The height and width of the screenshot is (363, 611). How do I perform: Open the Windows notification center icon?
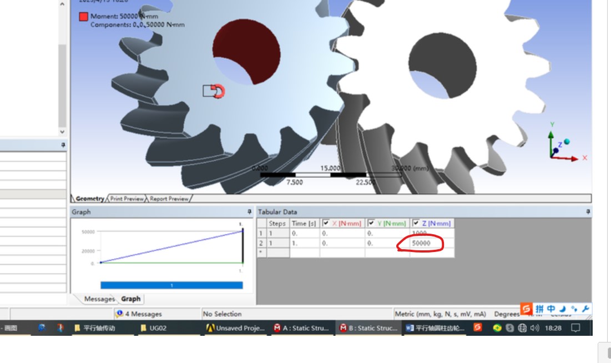coord(575,328)
